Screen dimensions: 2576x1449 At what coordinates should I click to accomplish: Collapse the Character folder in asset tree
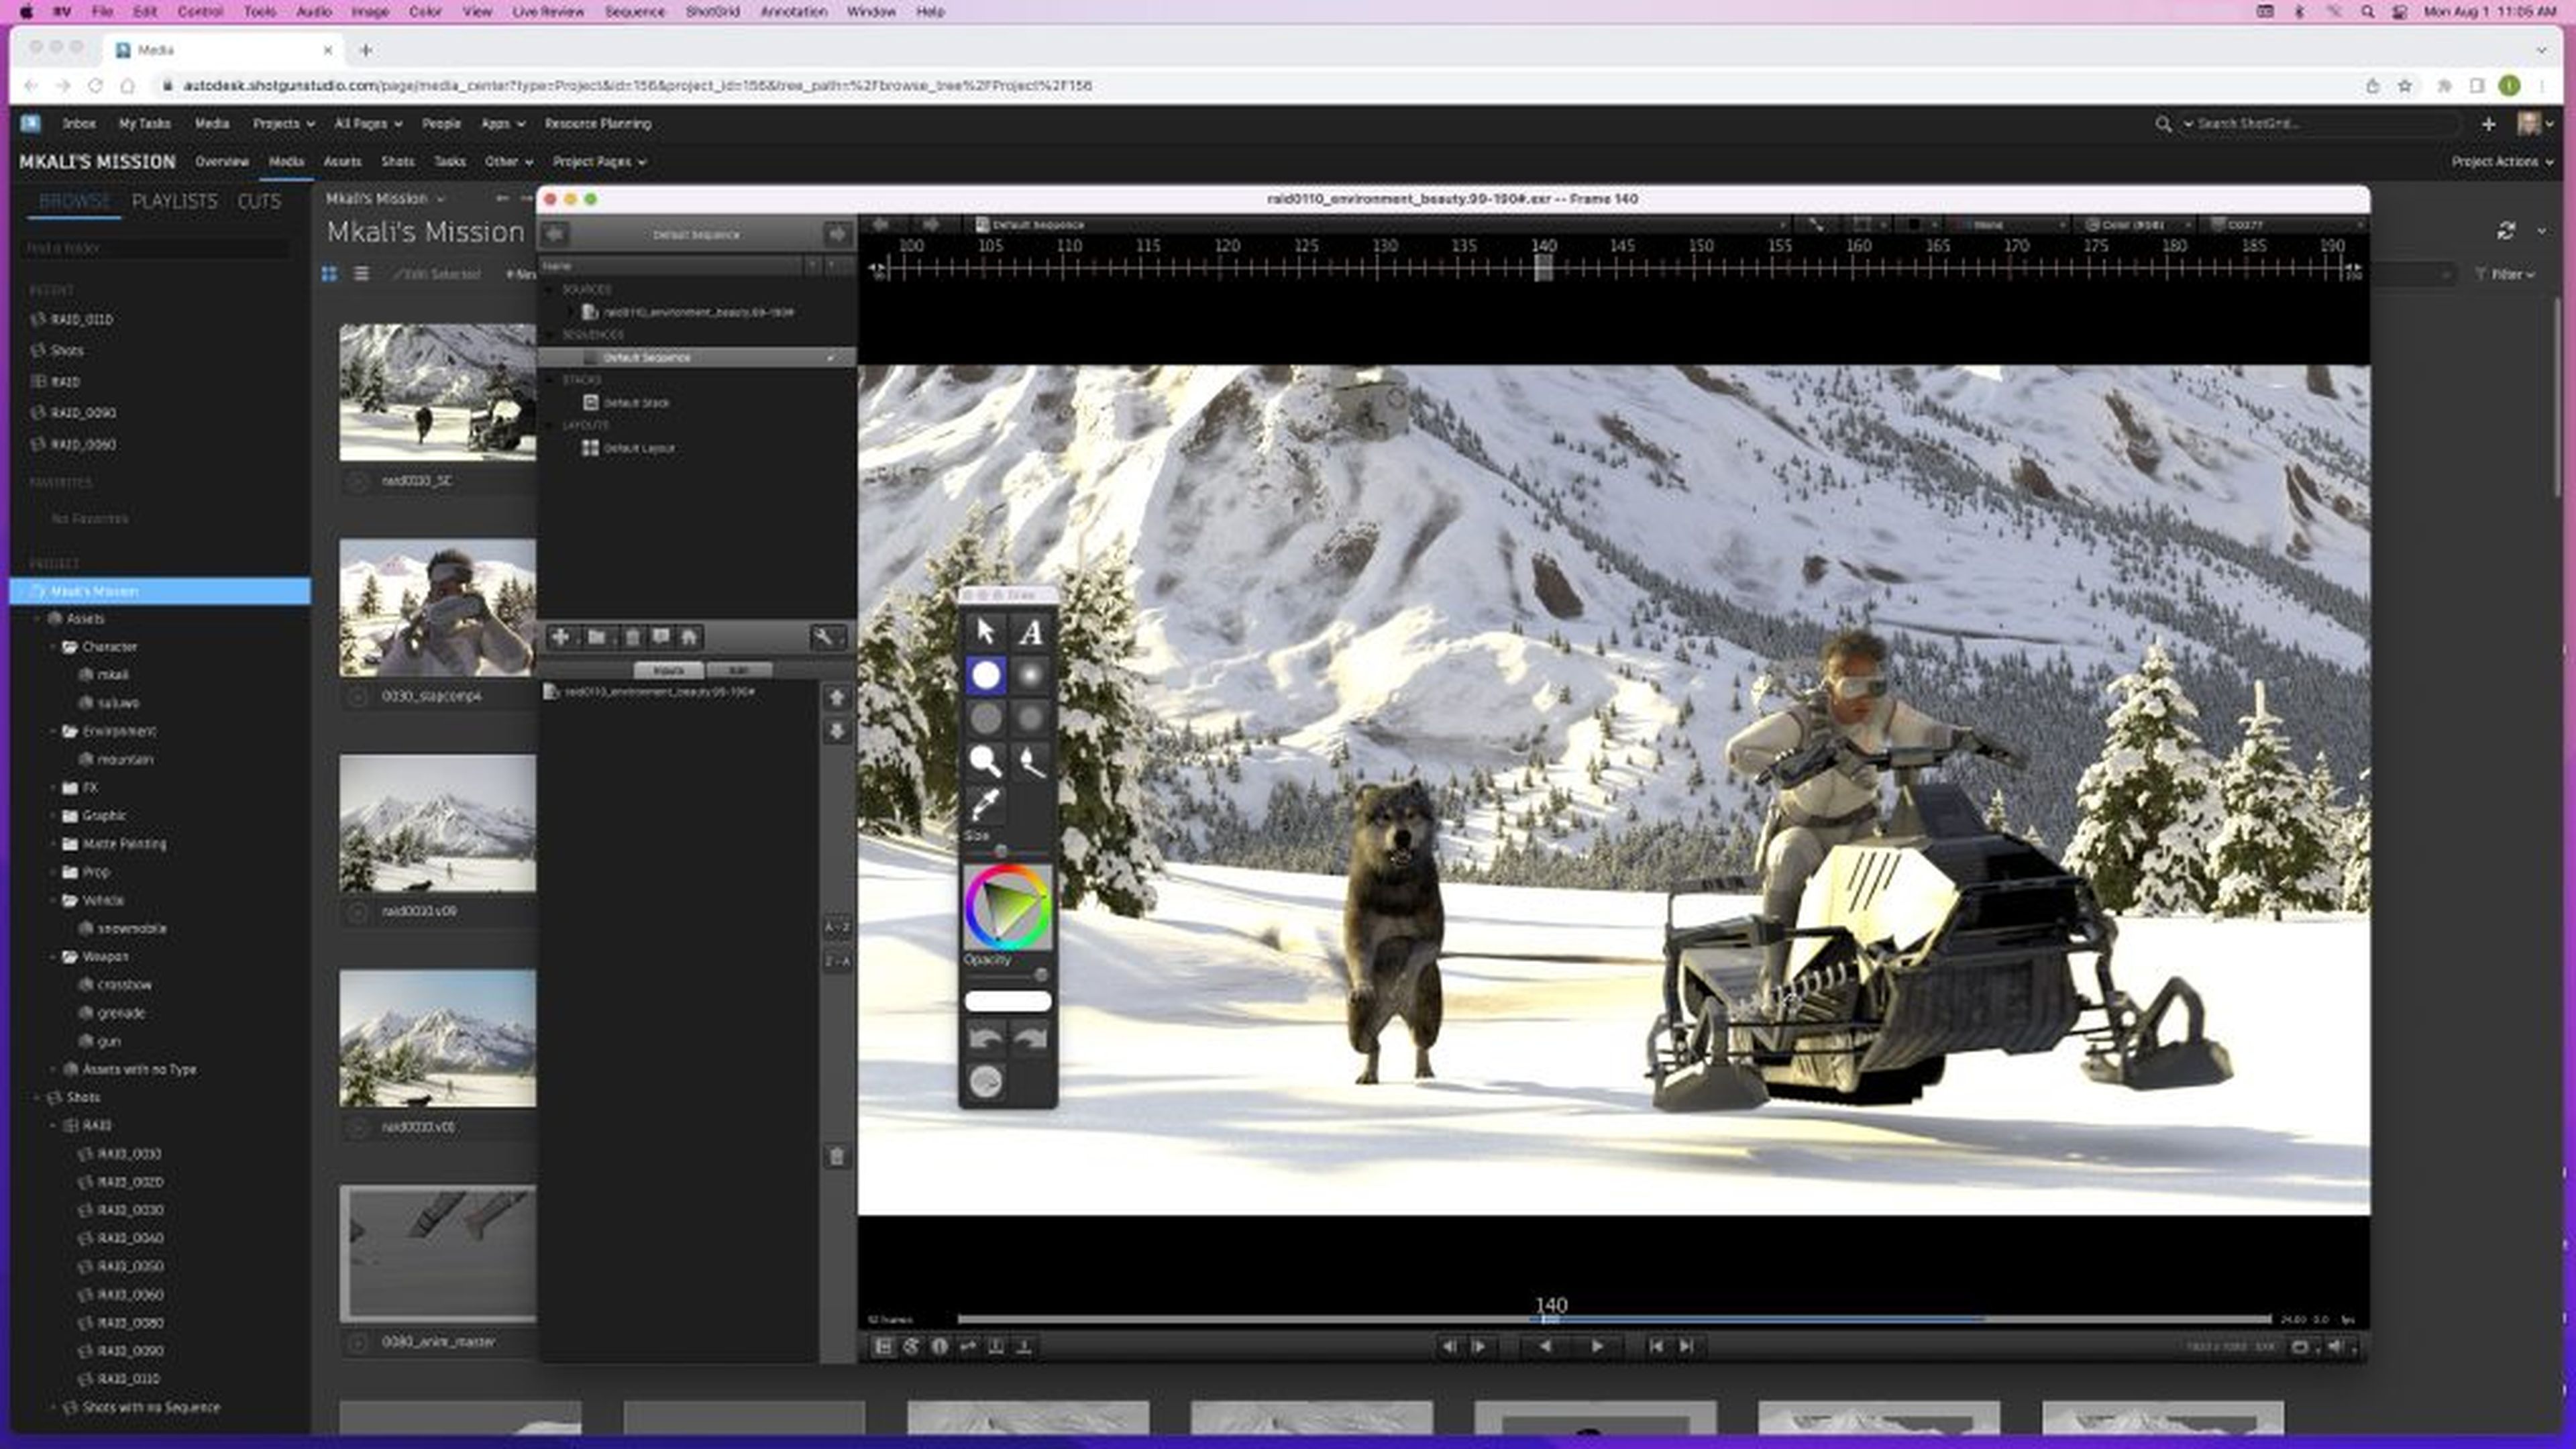(54, 647)
